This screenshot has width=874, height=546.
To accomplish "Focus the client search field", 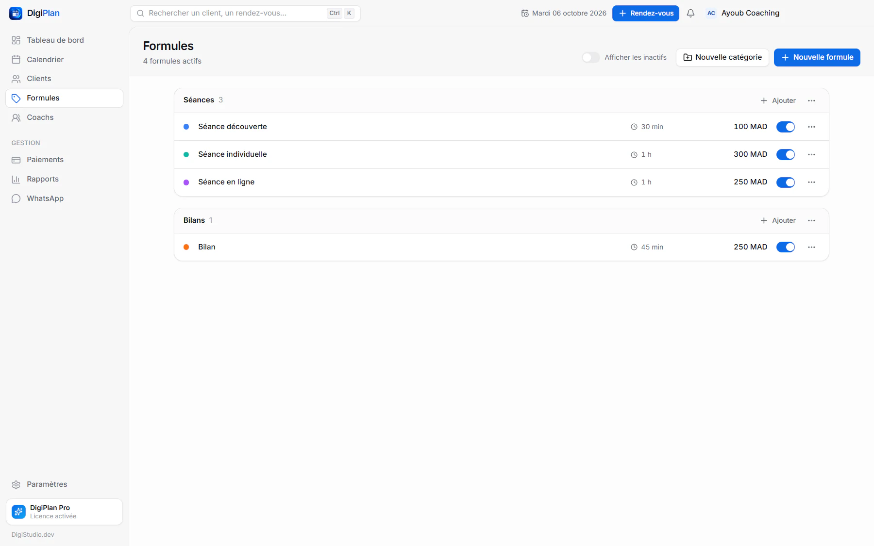I will pyautogui.click(x=245, y=13).
